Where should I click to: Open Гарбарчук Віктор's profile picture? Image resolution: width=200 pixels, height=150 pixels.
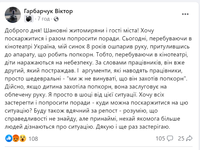coord(13,15)
